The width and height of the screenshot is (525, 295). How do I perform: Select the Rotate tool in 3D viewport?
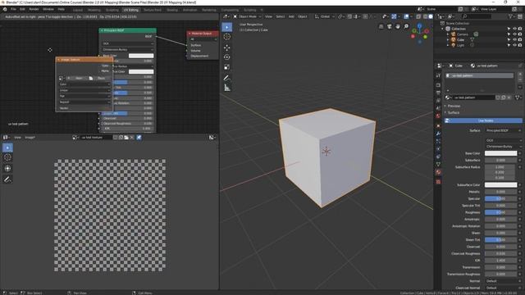pos(227,57)
